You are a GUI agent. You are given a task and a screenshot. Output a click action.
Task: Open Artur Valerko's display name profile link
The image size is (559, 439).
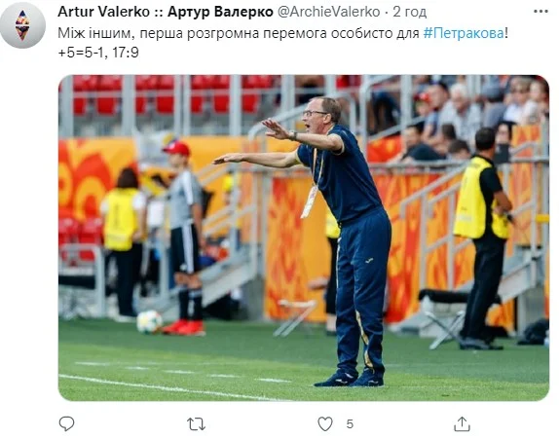166,12
